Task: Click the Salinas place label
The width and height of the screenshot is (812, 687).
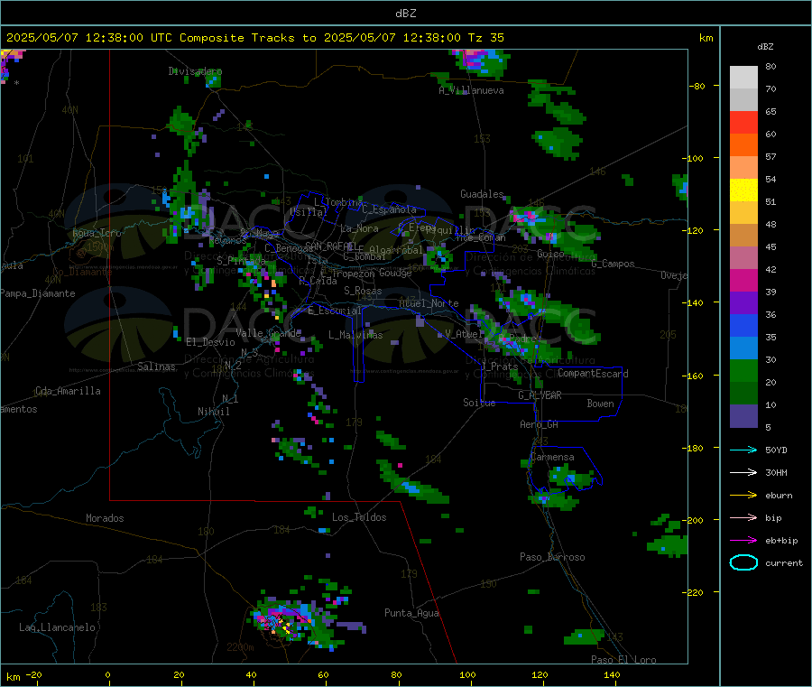Action: click(x=156, y=367)
